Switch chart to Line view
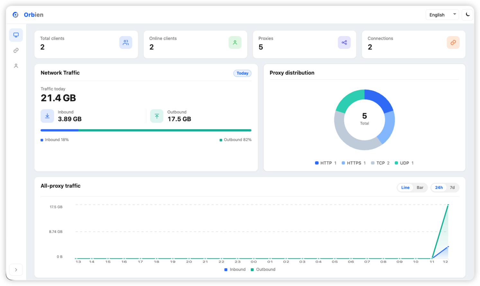The width and height of the screenshot is (480, 286). click(405, 188)
